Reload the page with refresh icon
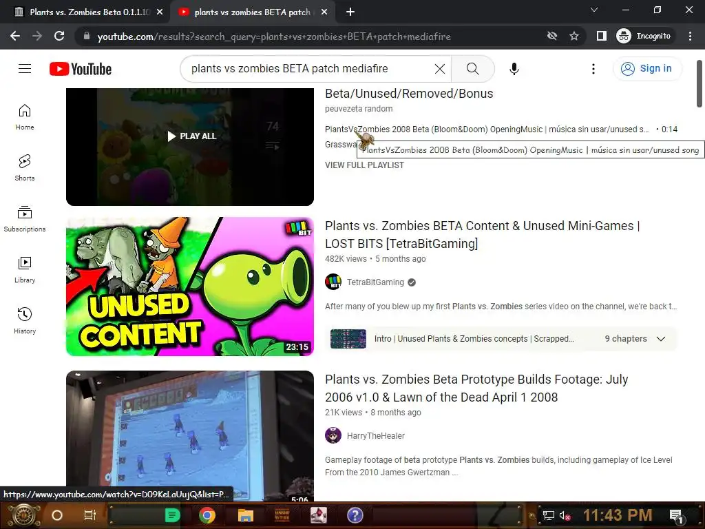Screen dimensions: 705x529 (x=59, y=36)
